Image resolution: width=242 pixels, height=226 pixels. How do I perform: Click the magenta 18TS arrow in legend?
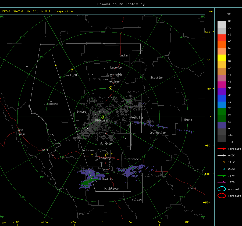point(222,182)
